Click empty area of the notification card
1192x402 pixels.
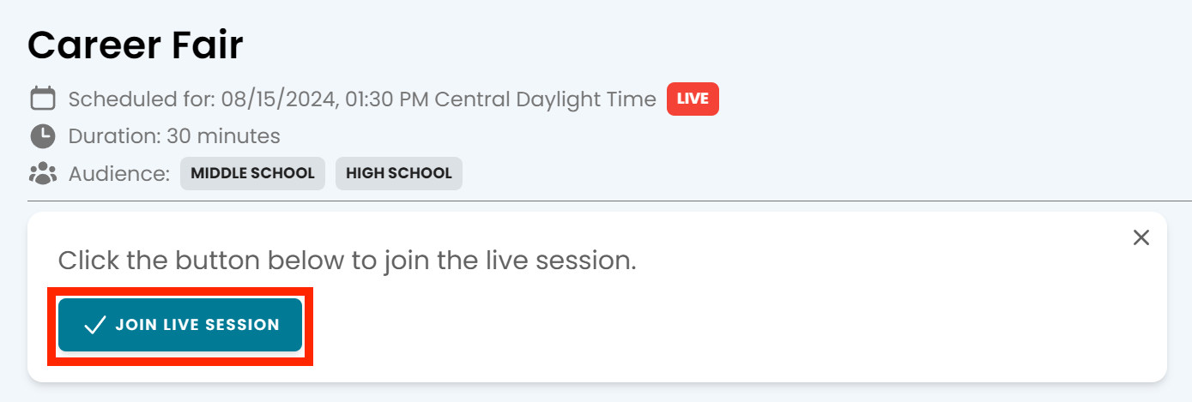coord(729,326)
